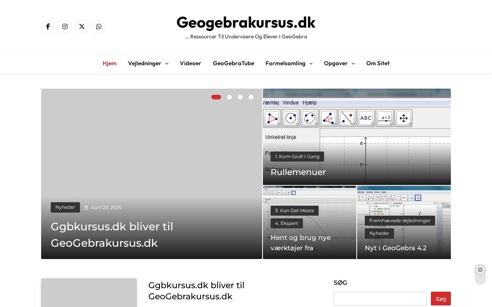Open the Nyheder tag on GeoGebra 4.2 card
The width and height of the screenshot is (492, 307).
click(379, 233)
